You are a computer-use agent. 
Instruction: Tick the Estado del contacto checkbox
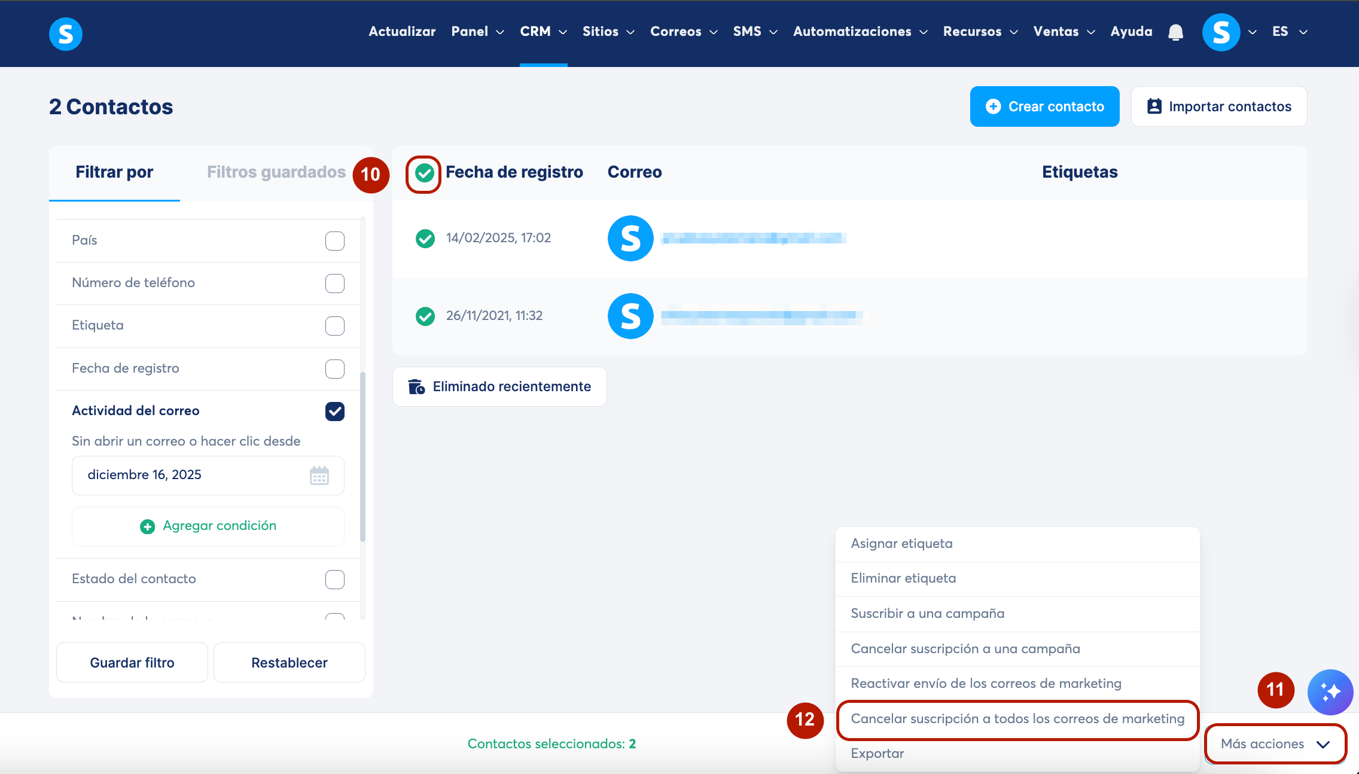click(x=334, y=579)
